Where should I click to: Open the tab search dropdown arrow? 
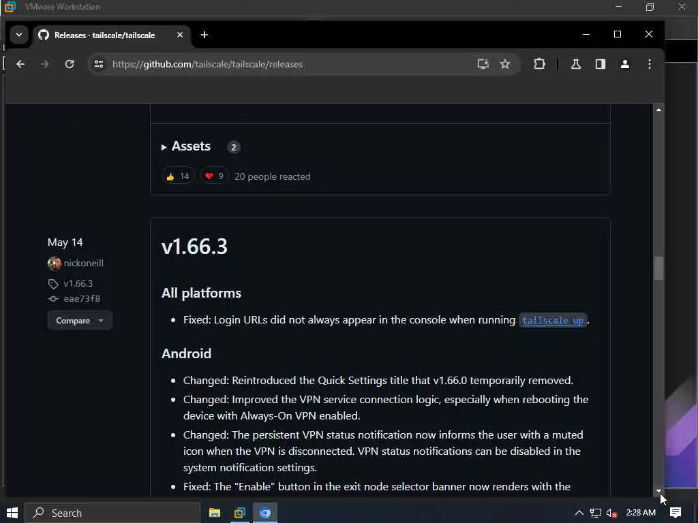click(19, 35)
